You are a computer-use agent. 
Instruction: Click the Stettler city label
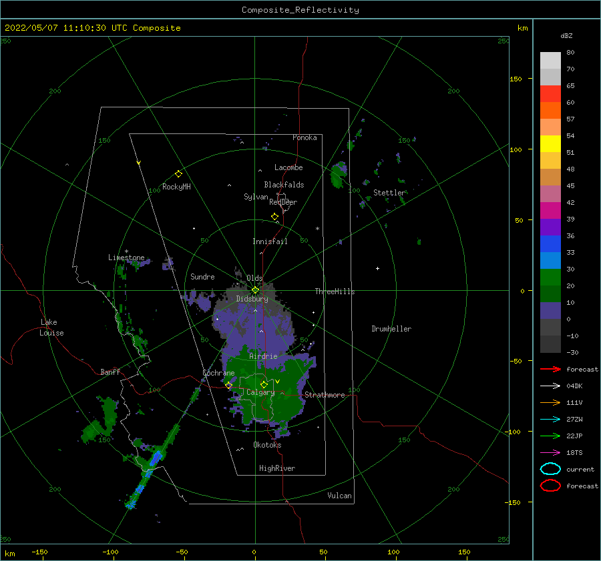tap(389, 193)
